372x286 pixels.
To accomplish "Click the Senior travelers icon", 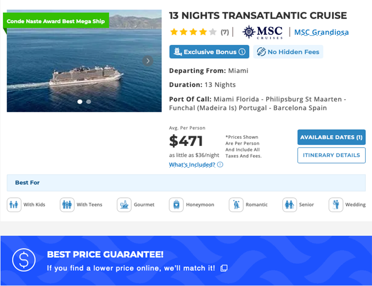I will pos(289,204).
